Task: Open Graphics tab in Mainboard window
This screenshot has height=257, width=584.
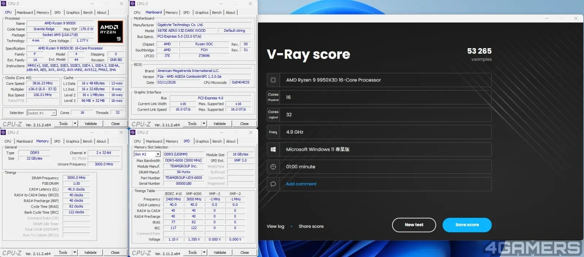Action: pyautogui.click(x=201, y=12)
